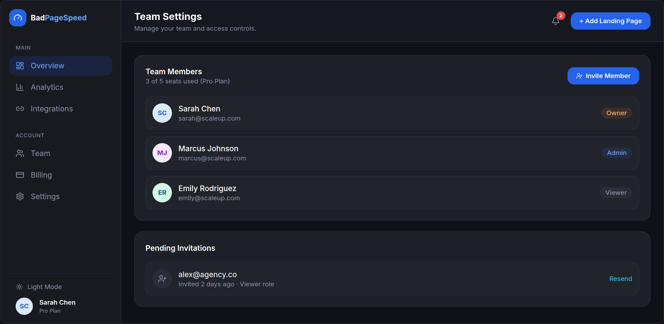Click marcus@scaleup.com email text

coord(212,158)
